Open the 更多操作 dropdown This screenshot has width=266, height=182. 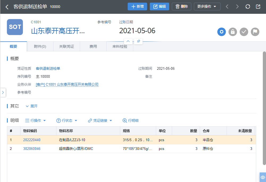click(207, 7)
